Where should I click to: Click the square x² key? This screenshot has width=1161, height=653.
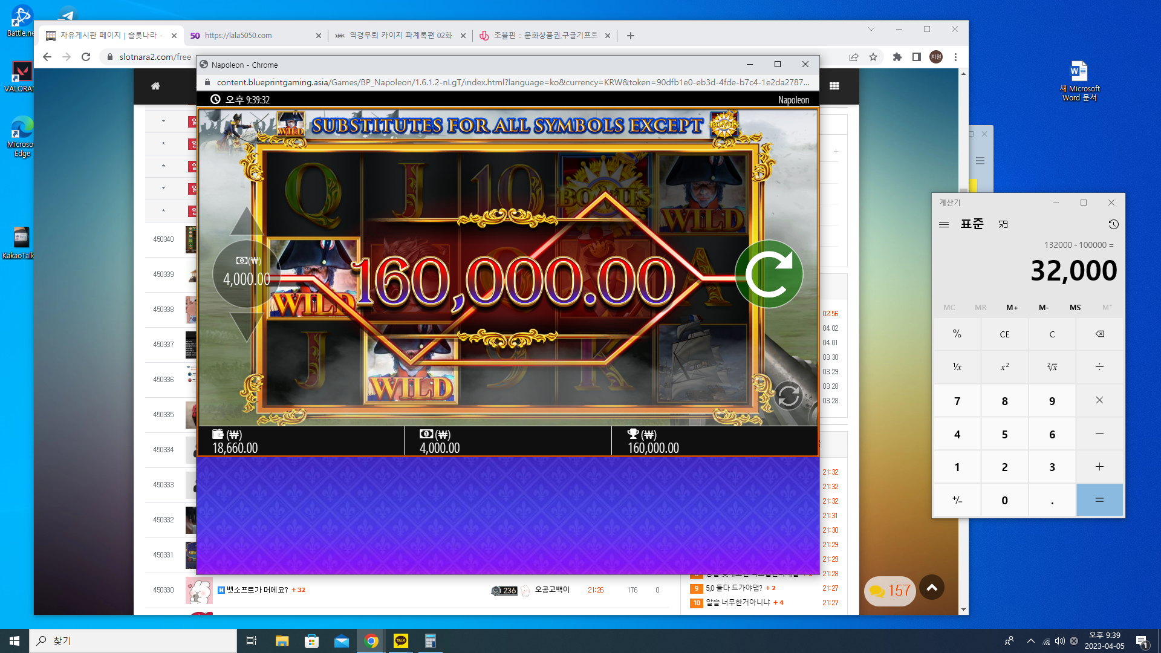tap(1004, 367)
